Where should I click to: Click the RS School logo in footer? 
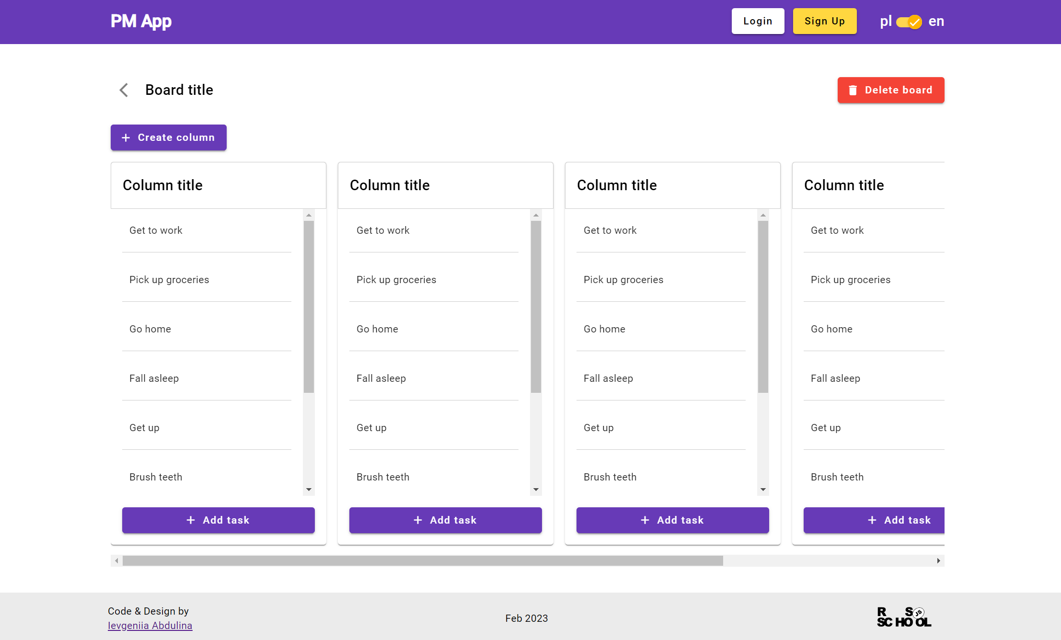(904, 617)
